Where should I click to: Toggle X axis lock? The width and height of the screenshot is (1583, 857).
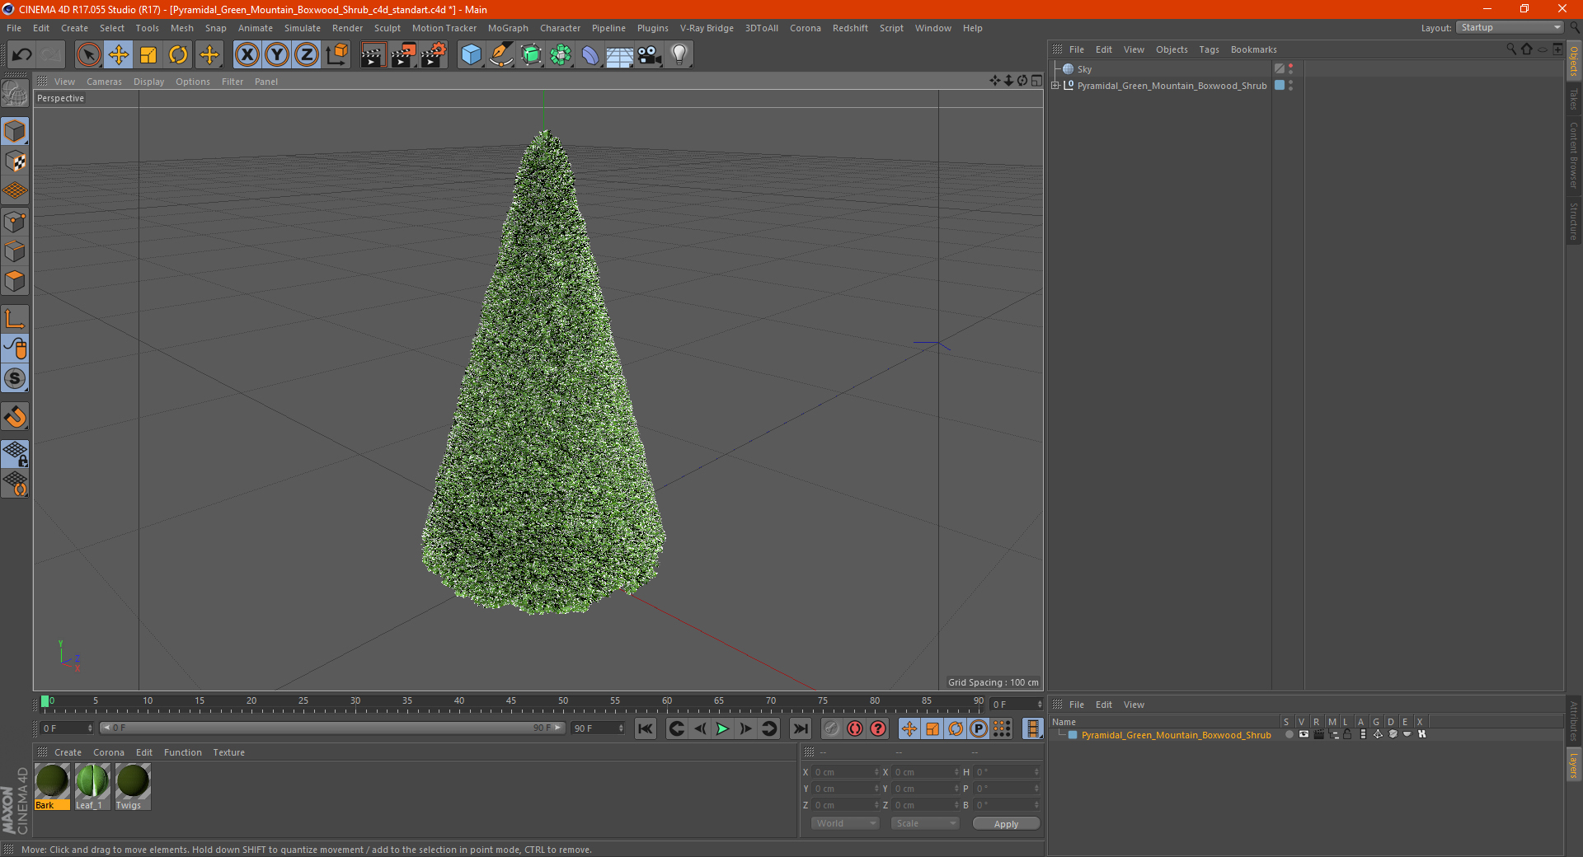(247, 55)
